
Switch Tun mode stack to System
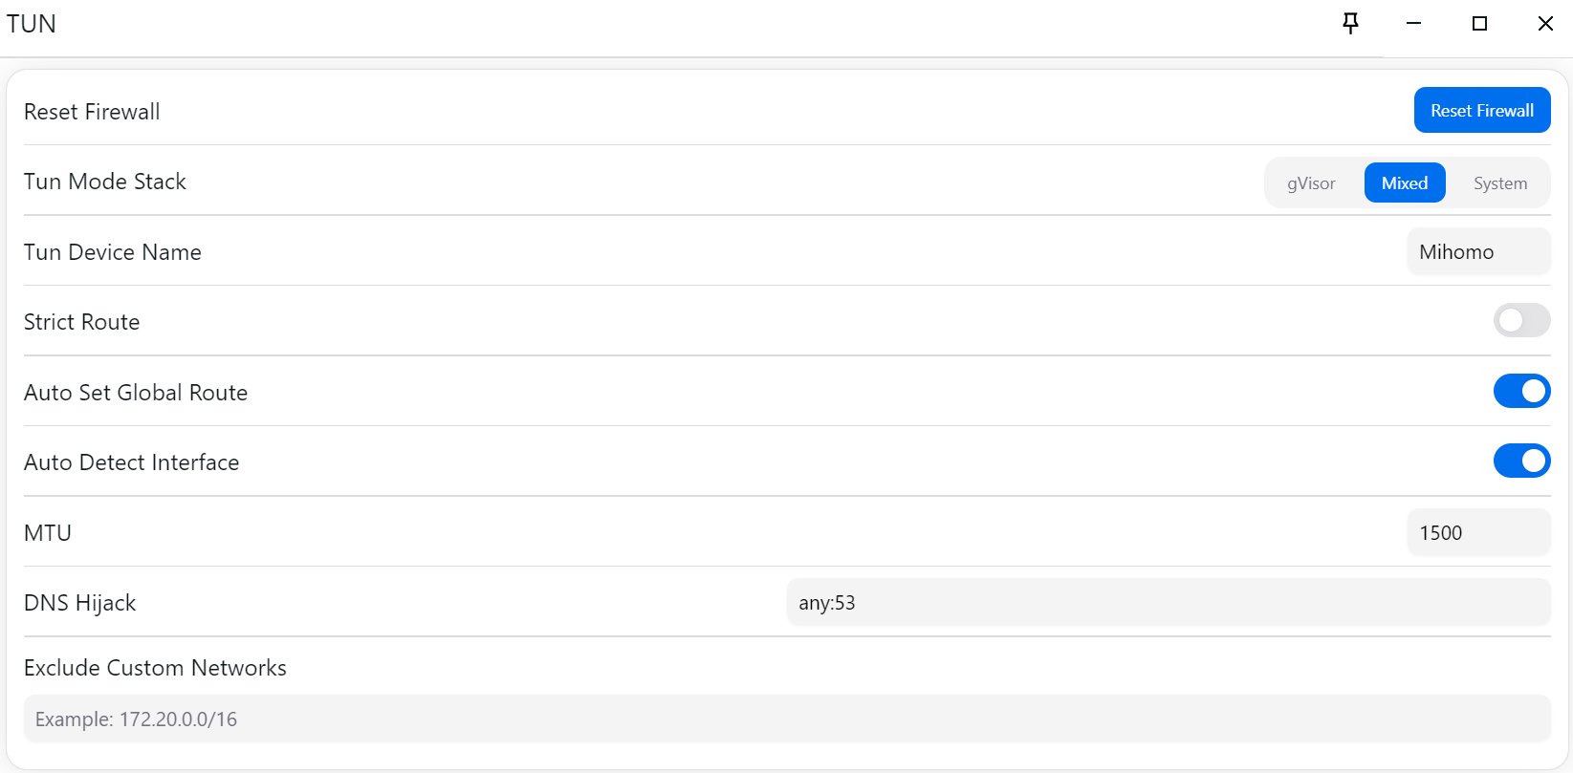point(1500,183)
